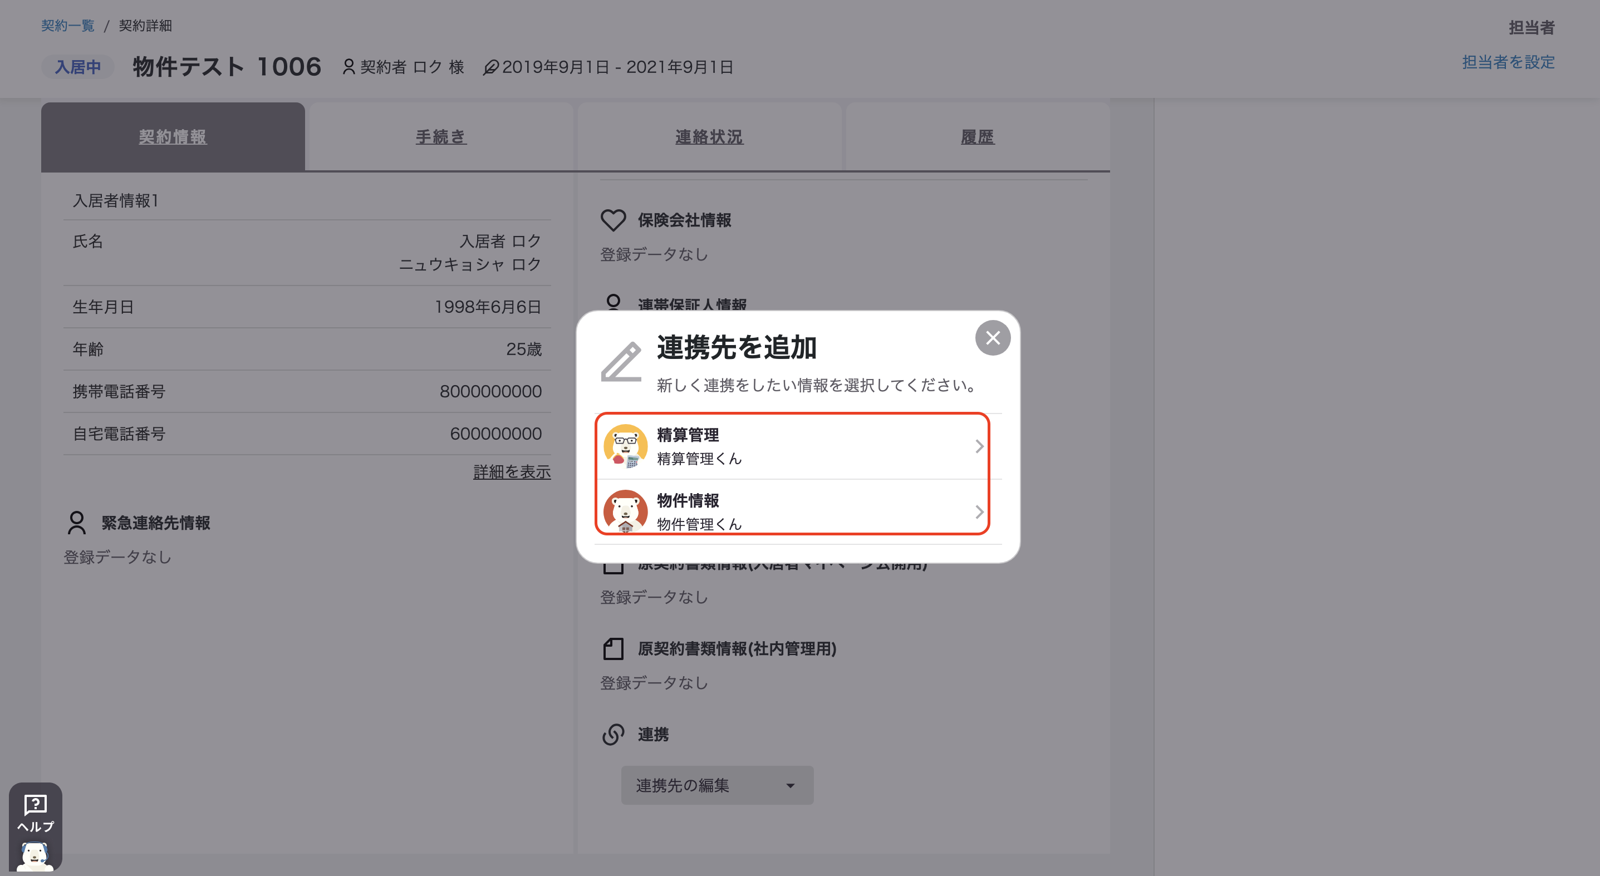Click the 契約詳細 breadcrumb text
1600x876 pixels.
pyautogui.click(x=145, y=26)
